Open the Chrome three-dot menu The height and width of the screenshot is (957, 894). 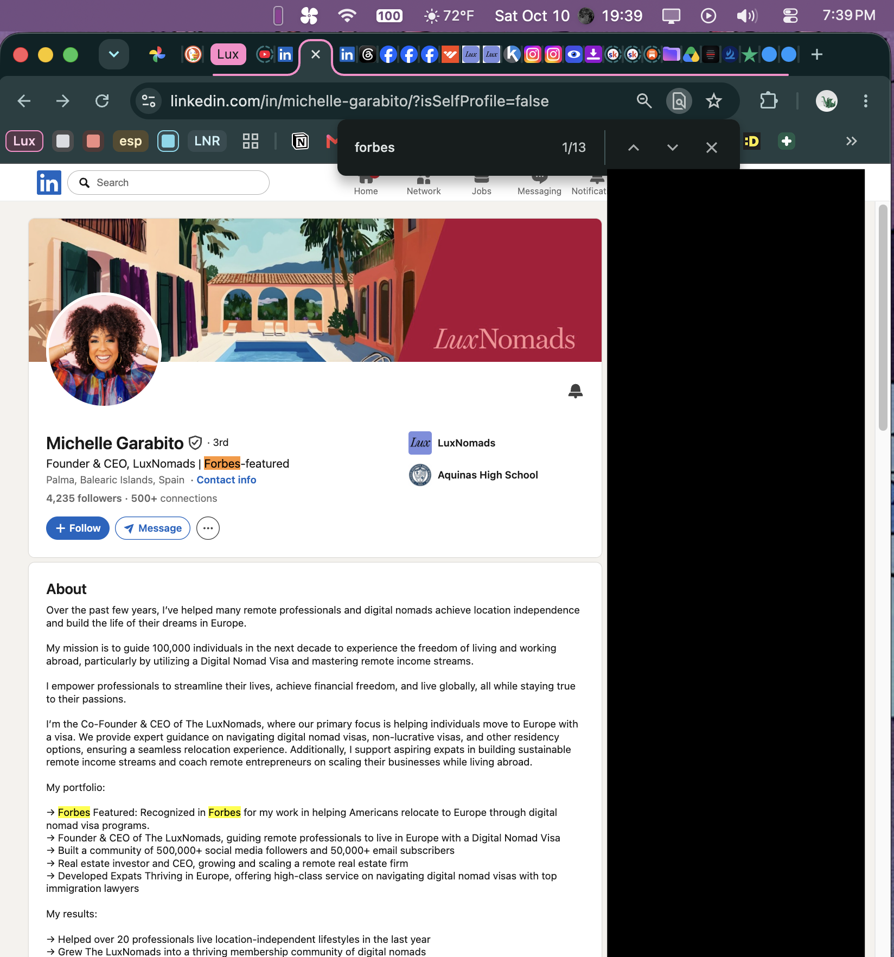(865, 101)
